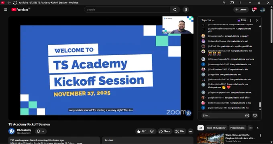Reload the page with the refresh icon
Image resolution: width=273 pixels, height=144 pixels.
tap(15, 3)
